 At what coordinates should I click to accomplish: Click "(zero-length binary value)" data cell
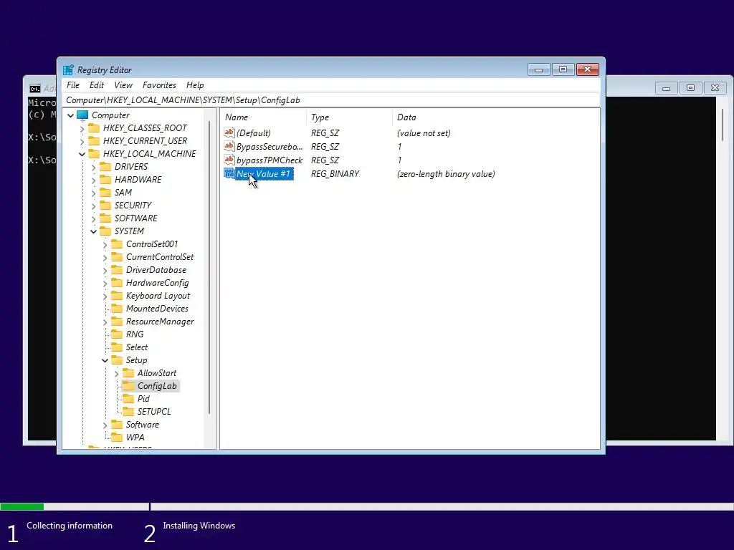446,174
